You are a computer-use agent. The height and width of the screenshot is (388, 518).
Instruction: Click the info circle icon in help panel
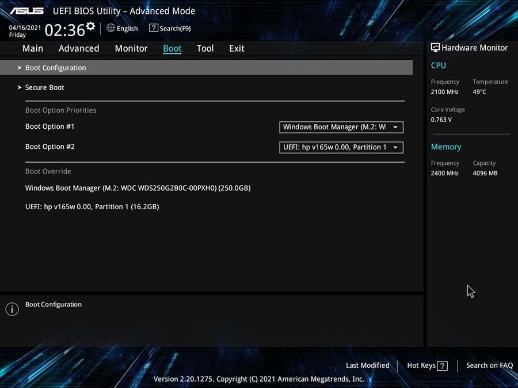click(x=12, y=309)
